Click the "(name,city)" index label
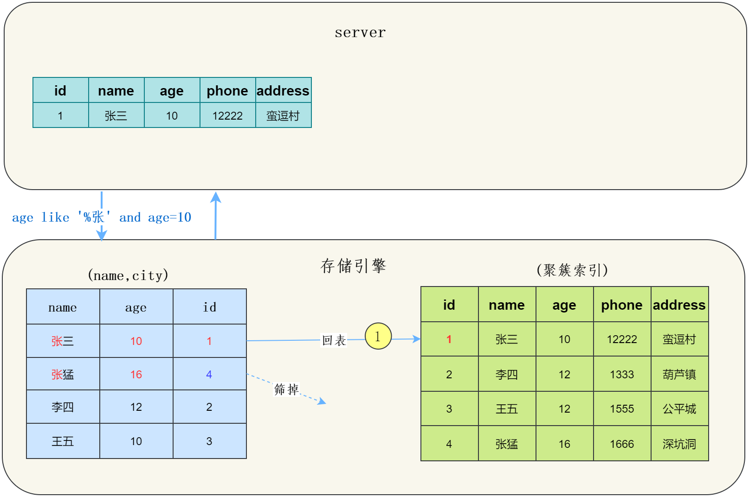749x497 pixels. click(128, 275)
